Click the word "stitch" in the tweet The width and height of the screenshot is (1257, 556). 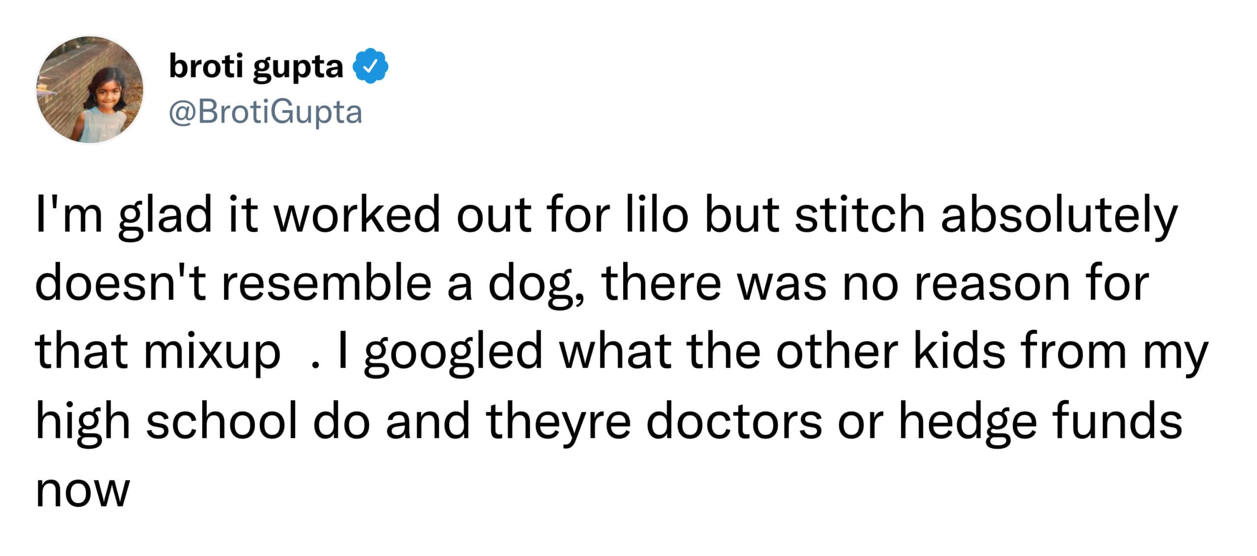(x=859, y=215)
